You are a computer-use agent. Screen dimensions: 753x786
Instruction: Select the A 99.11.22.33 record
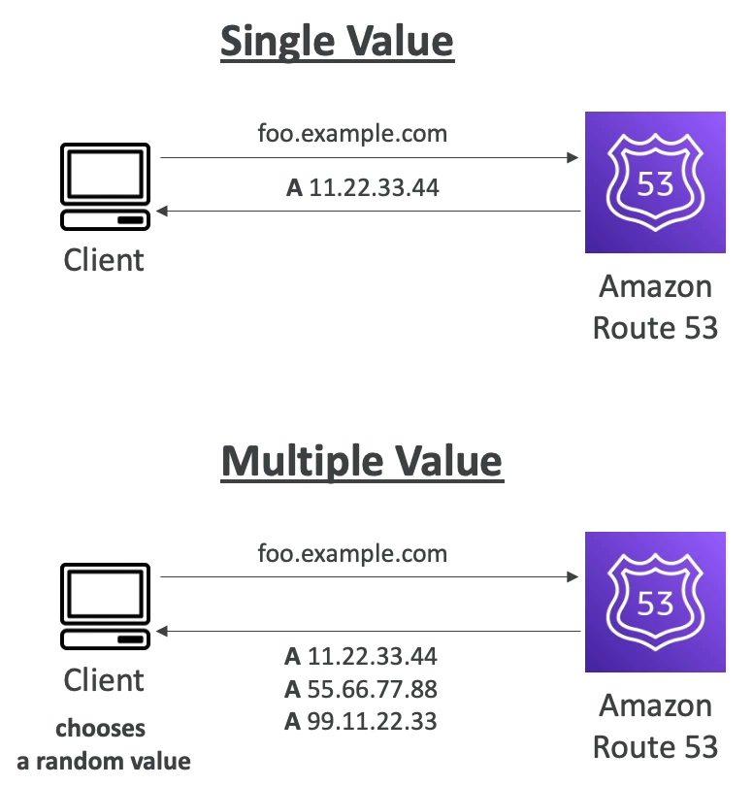click(x=361, y=721)
